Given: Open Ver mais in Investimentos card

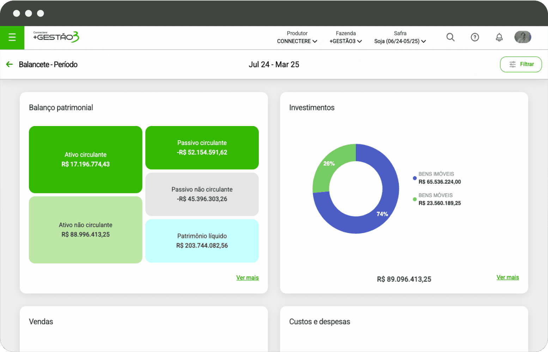Looking at the screenshot, I should pyautogui.click(x=507, y=277).
